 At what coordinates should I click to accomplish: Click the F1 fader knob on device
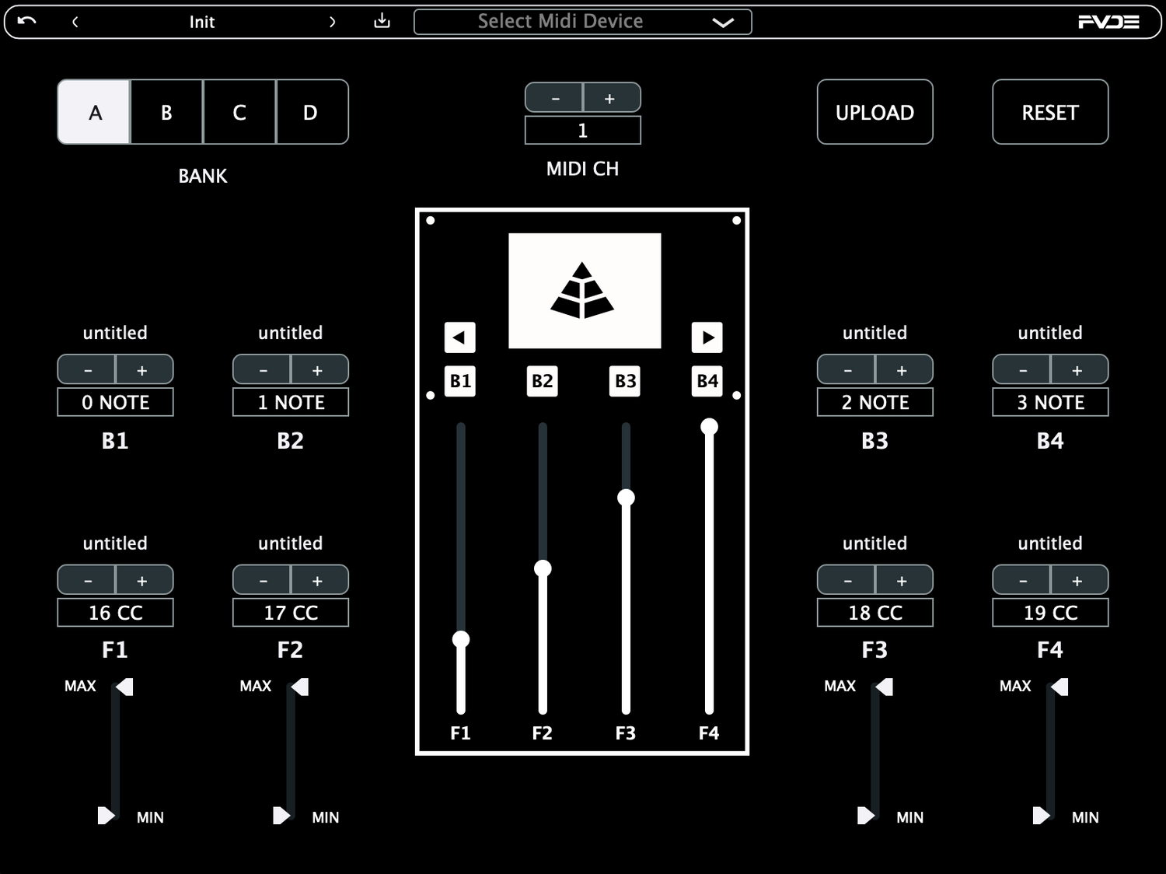461,639
